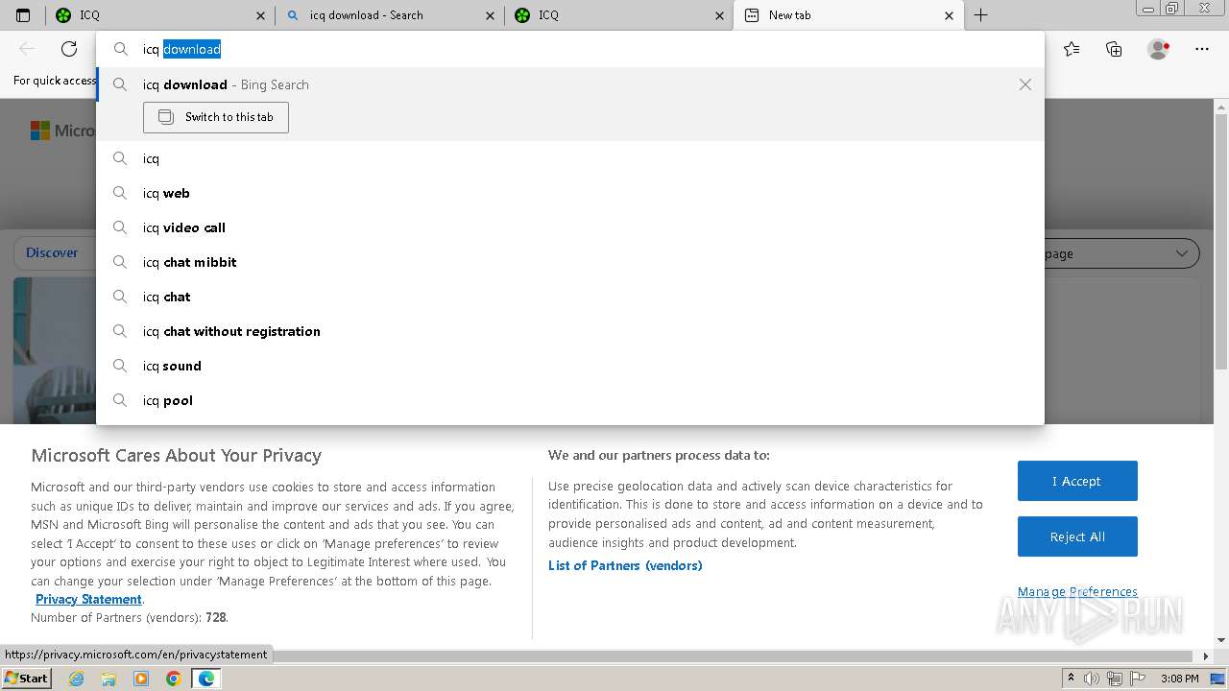
Task: Switch to the third tab titled ICQ
Action: pyautogui.click(x=619, y=15)
